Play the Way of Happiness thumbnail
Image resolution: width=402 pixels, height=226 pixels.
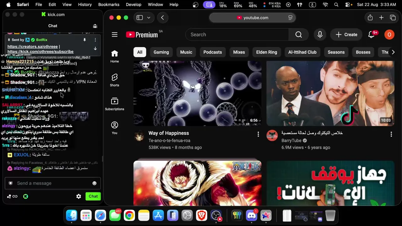[x=197, y=93]
